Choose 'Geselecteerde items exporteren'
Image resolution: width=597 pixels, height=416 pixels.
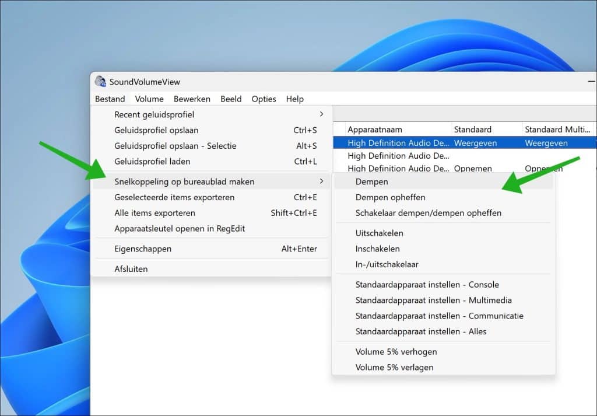point(210,197)
